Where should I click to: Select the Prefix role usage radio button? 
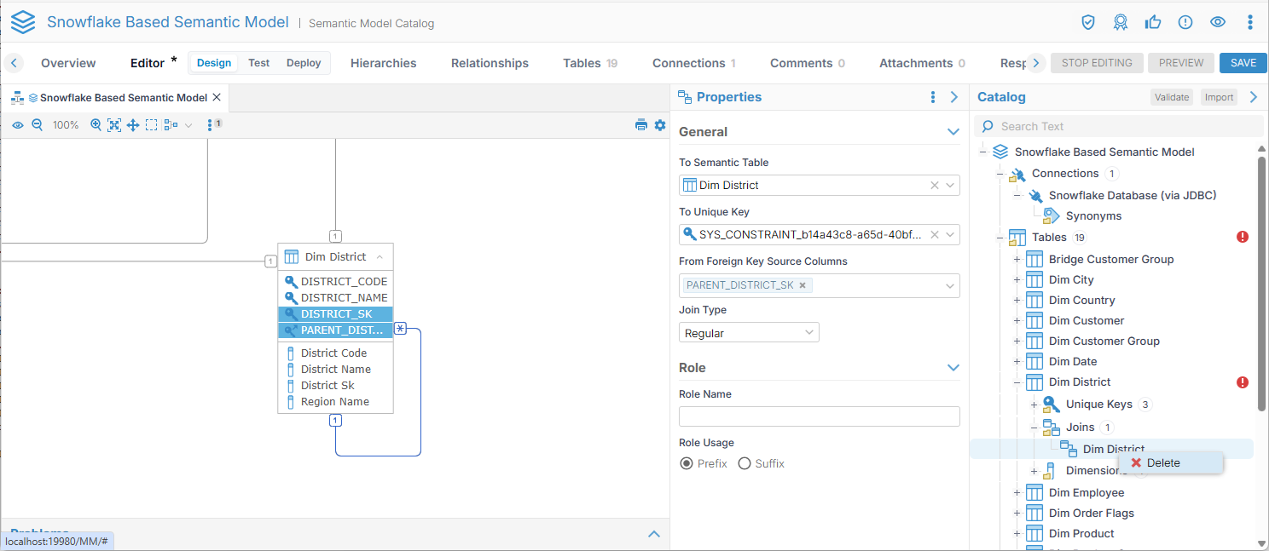(687, 463)
